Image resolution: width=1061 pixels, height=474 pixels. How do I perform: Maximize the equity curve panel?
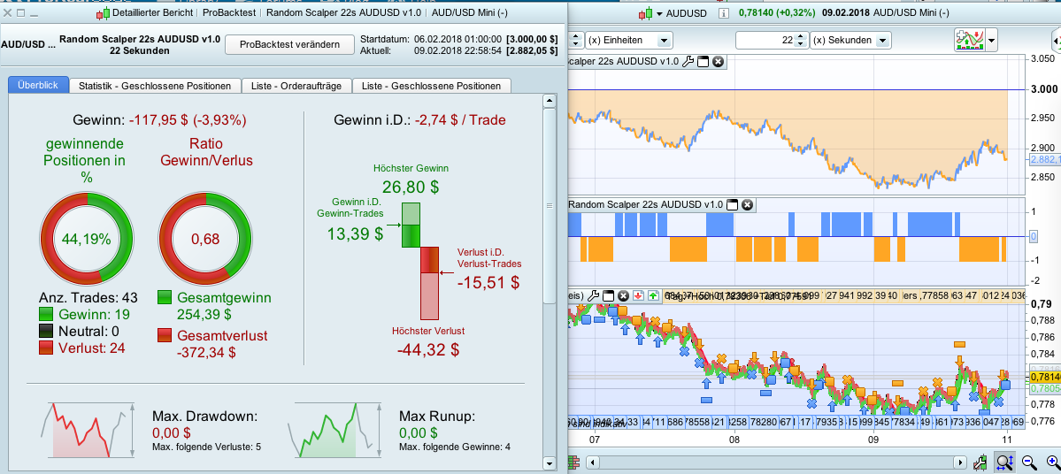pos(703,62)
